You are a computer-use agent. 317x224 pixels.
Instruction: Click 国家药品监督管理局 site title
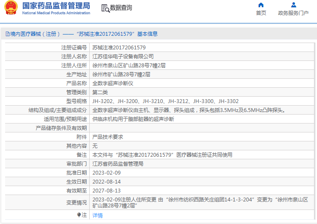click(56, 6)
